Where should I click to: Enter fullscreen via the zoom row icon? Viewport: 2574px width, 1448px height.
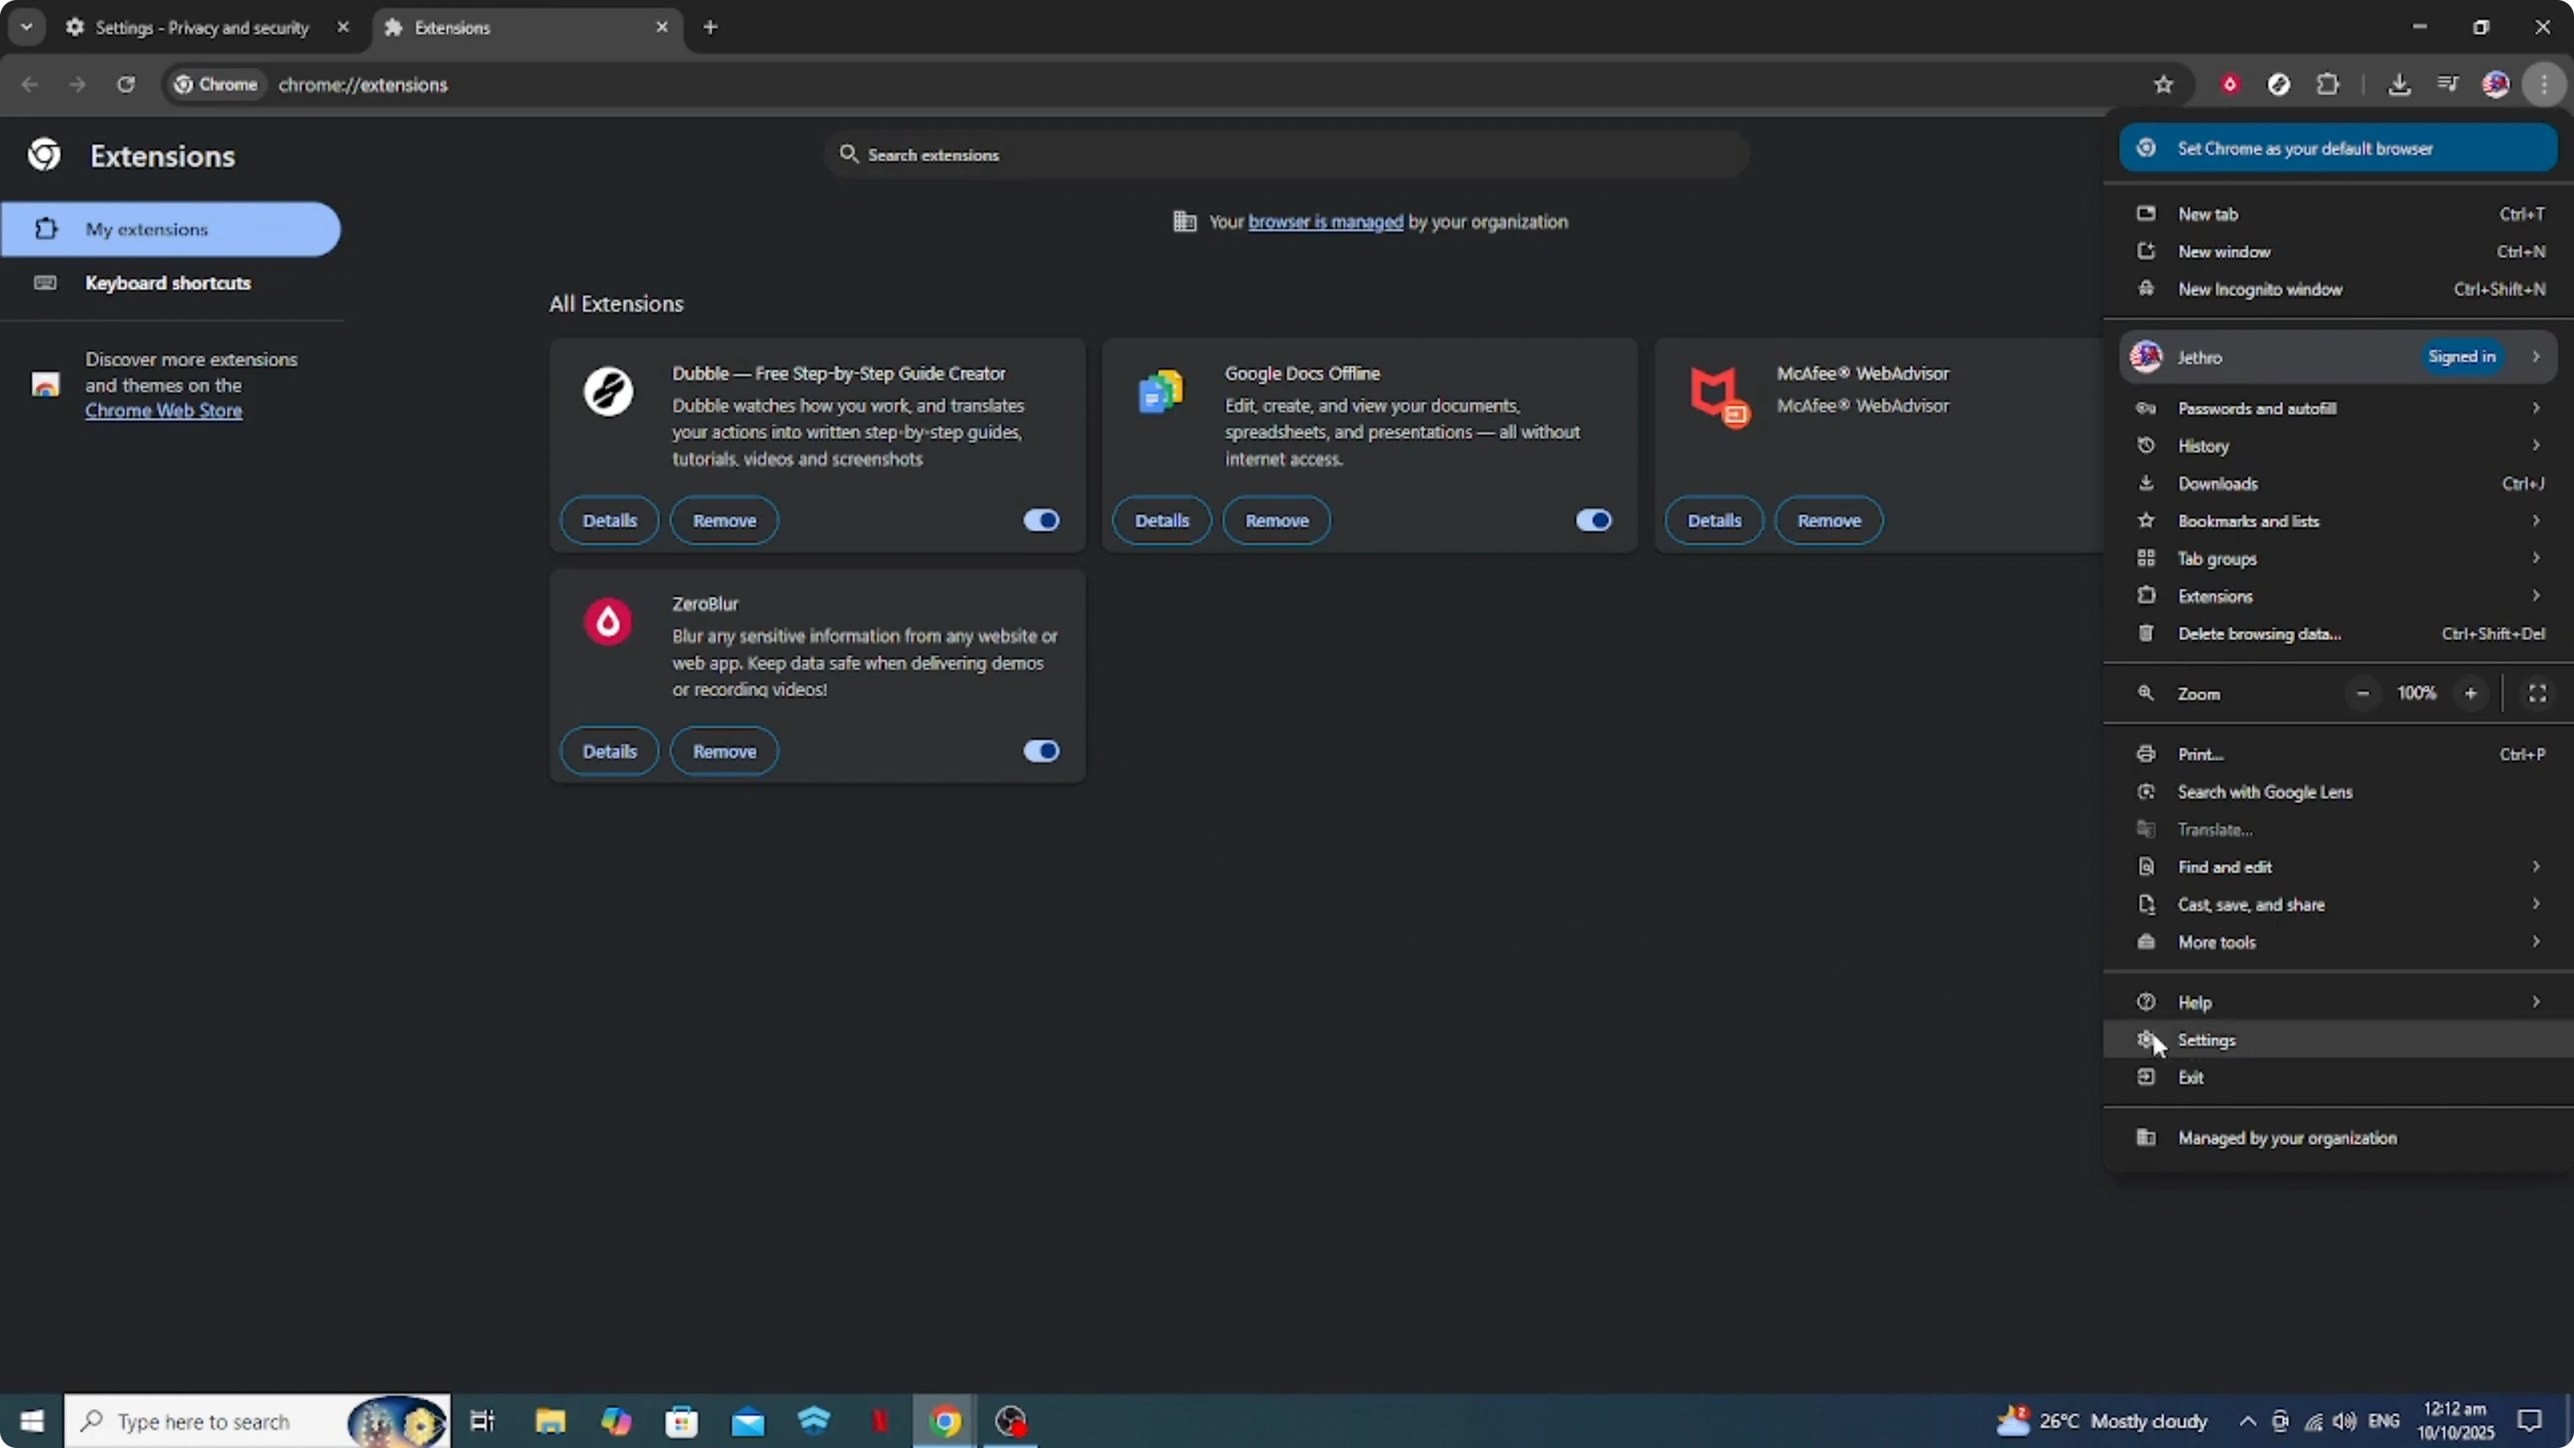click(2537, 693)
